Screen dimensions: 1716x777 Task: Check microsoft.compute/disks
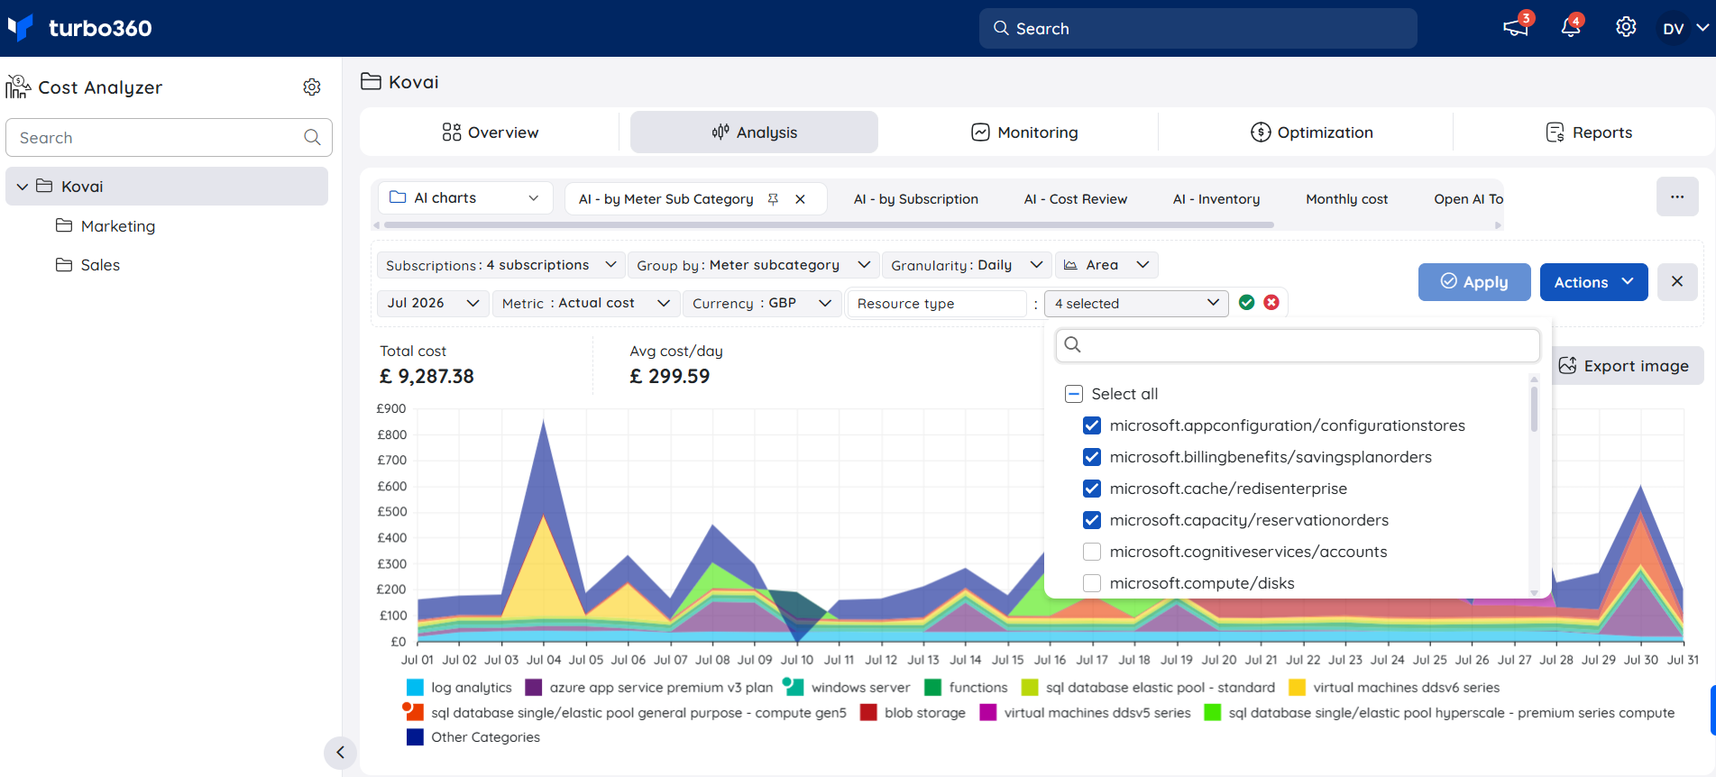(1092, 583)
